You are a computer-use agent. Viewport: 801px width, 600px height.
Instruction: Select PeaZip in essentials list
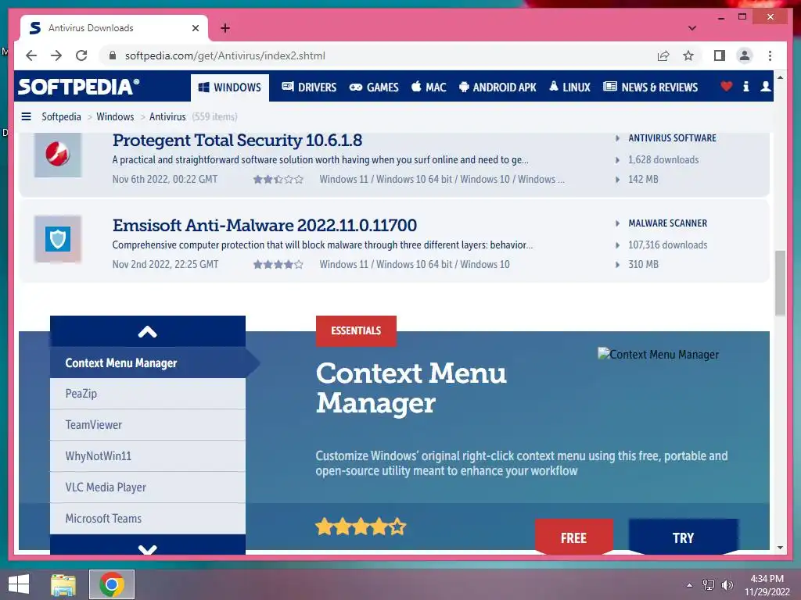(148, 394)
